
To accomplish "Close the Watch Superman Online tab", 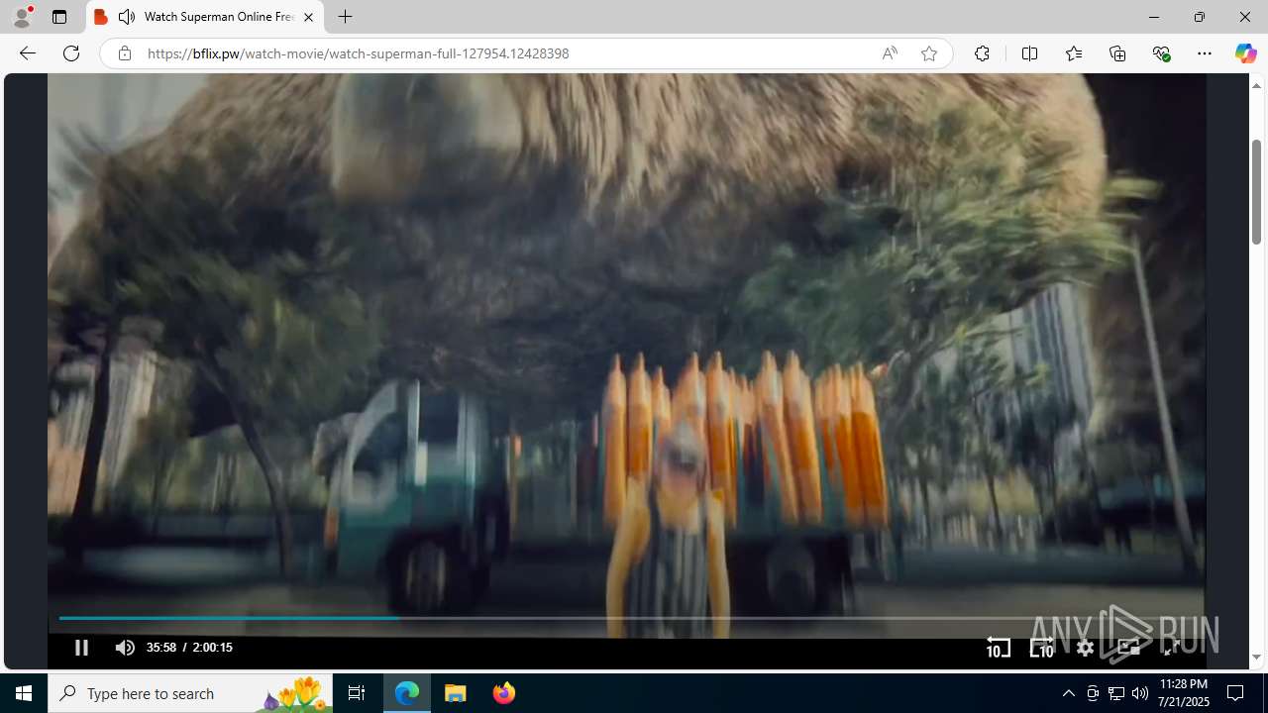I will click(308, 17).
